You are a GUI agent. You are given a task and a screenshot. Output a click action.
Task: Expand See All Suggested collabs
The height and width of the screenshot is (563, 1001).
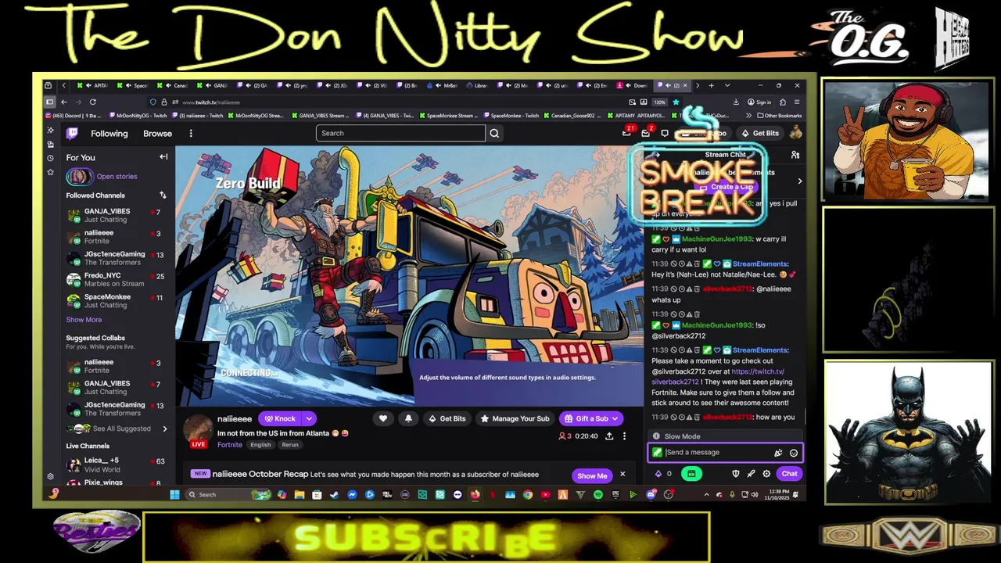coord(164,429)
